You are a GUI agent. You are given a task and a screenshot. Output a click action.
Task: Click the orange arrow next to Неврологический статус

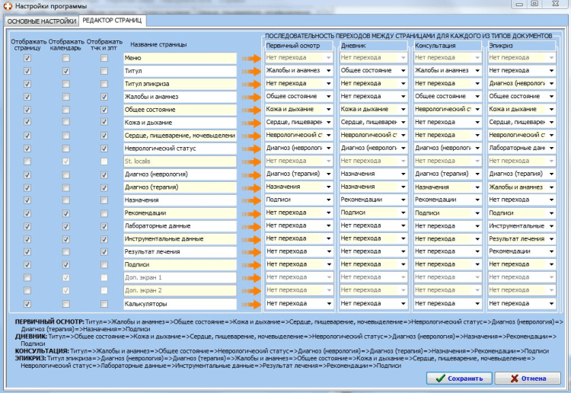tap(251, 149)
